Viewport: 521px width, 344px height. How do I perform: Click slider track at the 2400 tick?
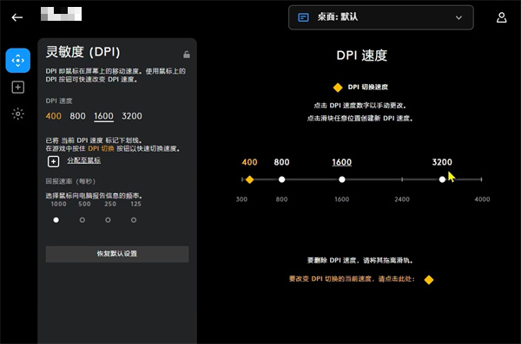pyautogui.click(x=402, y=179)
